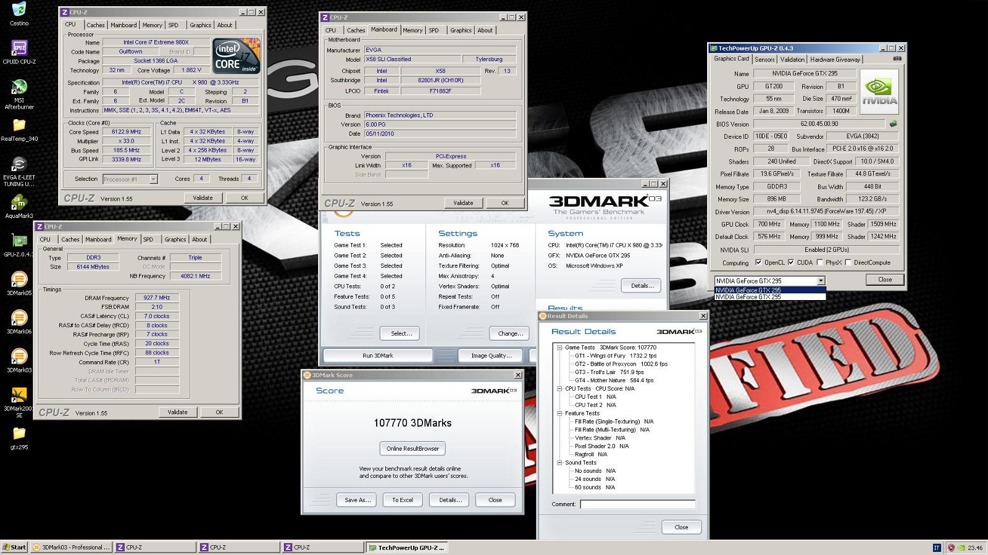The image size is (988, 555).
Task: Open AquaMark3 desktop shortcut
Action: (19, 203)
